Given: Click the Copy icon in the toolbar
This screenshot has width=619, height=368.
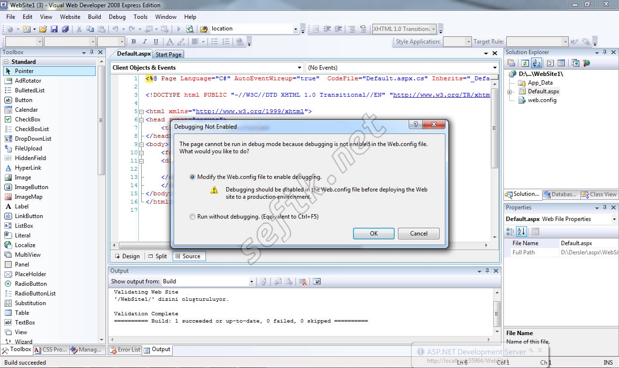Looking at the screenshot, I should 90,29.
